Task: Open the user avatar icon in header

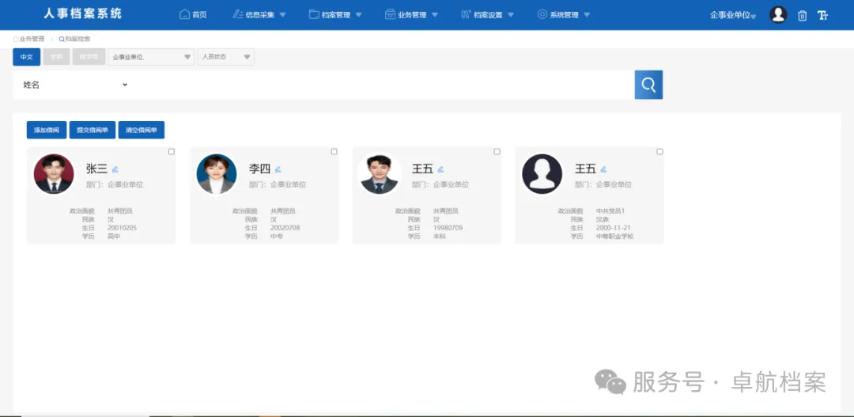Action: point(778,15)
